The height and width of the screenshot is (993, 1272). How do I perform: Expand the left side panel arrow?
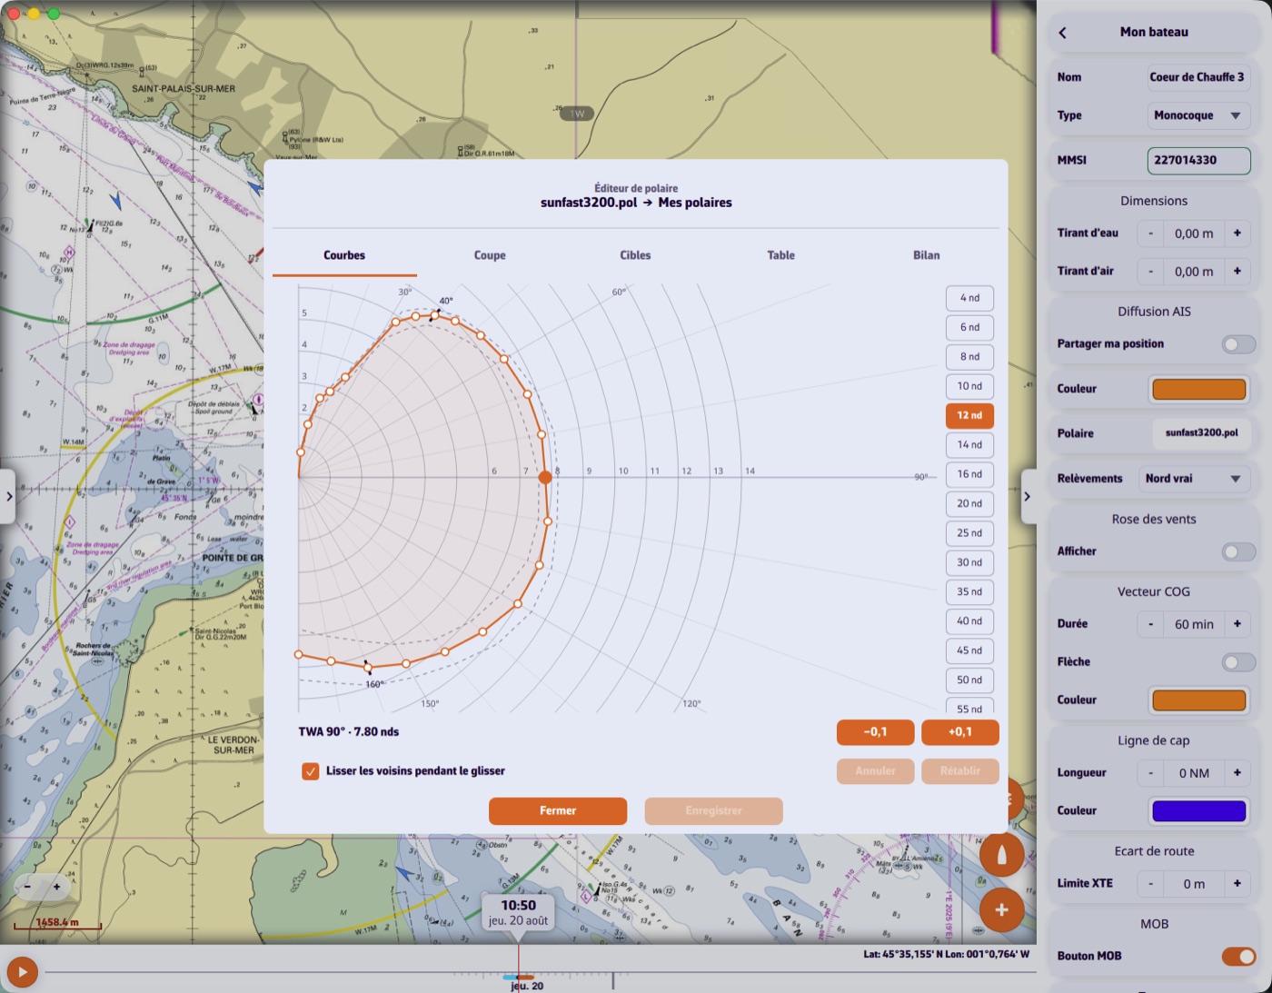tap(8, 496)
